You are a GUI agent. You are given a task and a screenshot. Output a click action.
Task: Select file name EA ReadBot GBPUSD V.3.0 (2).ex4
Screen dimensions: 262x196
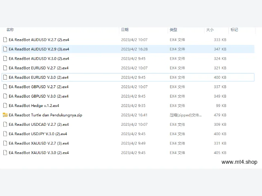pos(38,96)
